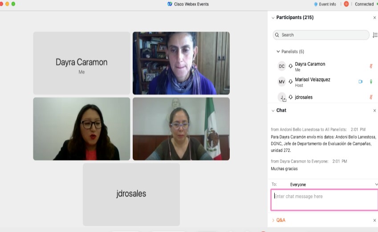The height and width of the screenshot is (232, 378).
Task: Select the Dayra Caramon video tile
Action: (81, 63)
